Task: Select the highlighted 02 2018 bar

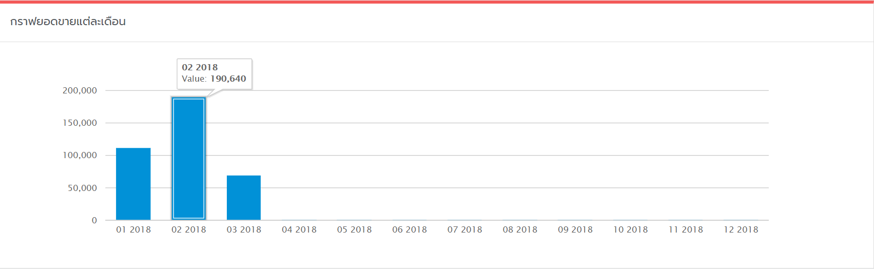Action: point(189,159)
